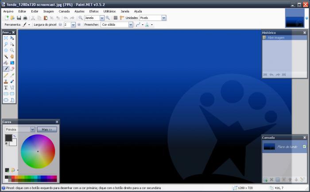Select Abrir imagem history entry
310x192 pixels.
click(284, 38)
